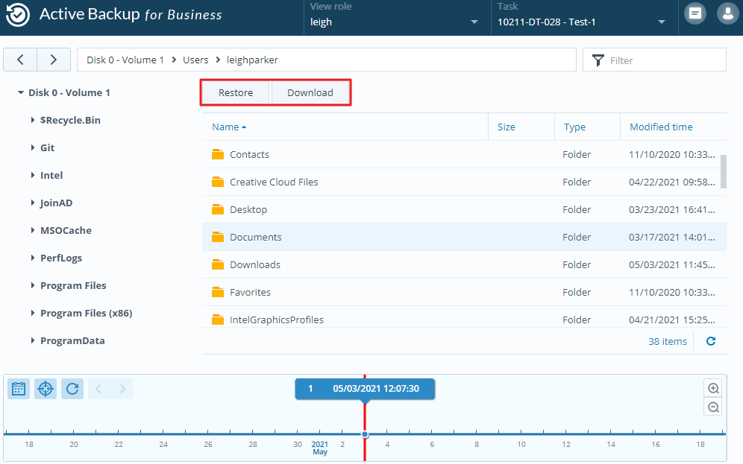Open the messages icon in header
The width and height of the screenshot is (743, 464).
click(695, 13)
